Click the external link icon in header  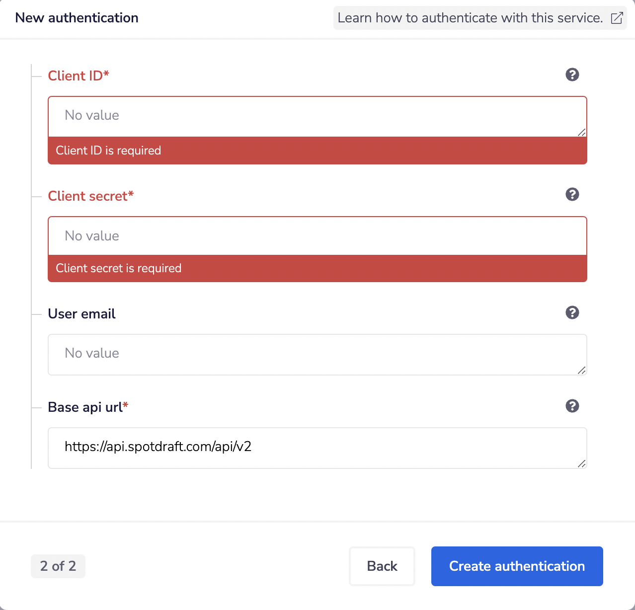click(617, 18)
